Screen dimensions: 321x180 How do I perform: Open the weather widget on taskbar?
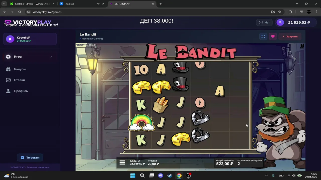point(16,175)
